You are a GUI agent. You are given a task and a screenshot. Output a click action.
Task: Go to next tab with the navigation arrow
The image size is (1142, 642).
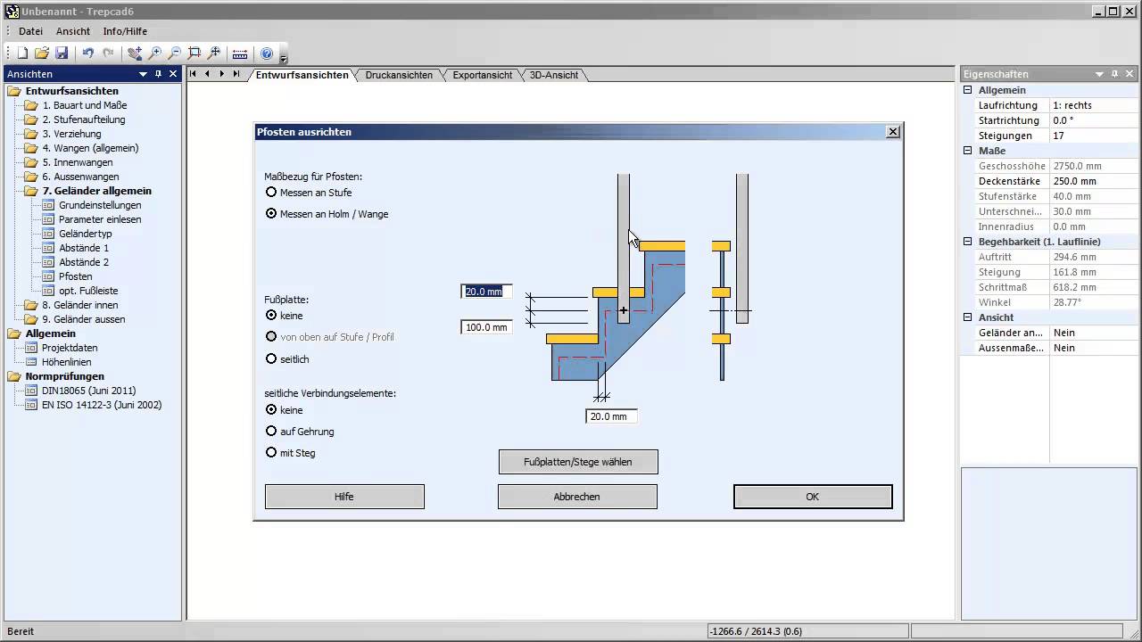[x=221, y=74]
